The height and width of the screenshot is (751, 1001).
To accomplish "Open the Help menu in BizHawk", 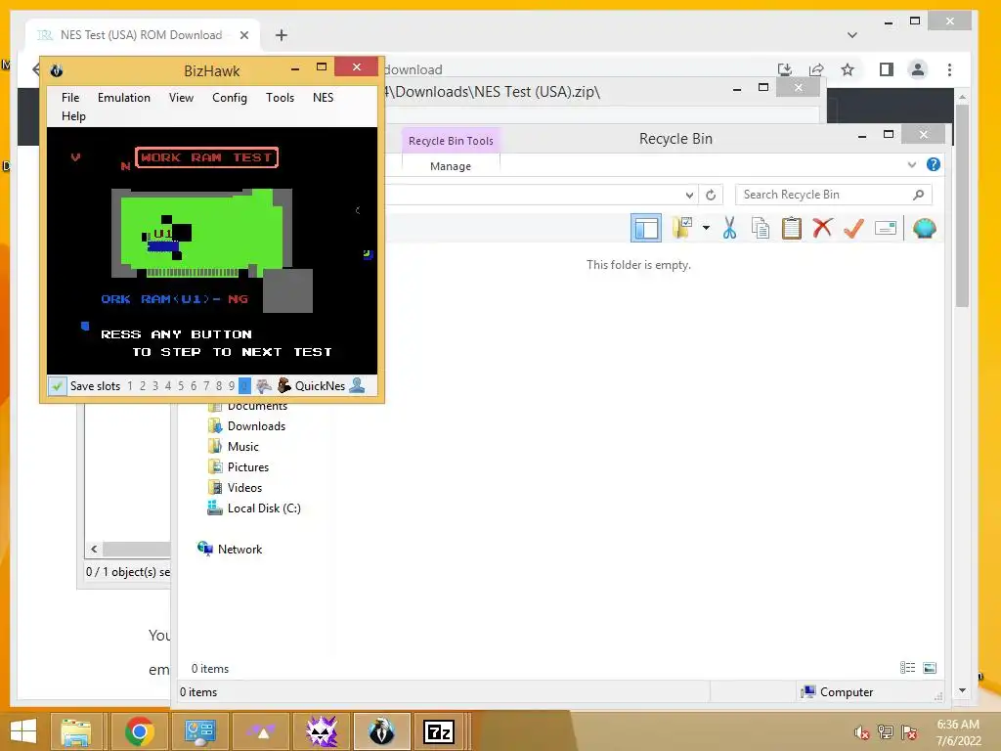I will point(73,116).
